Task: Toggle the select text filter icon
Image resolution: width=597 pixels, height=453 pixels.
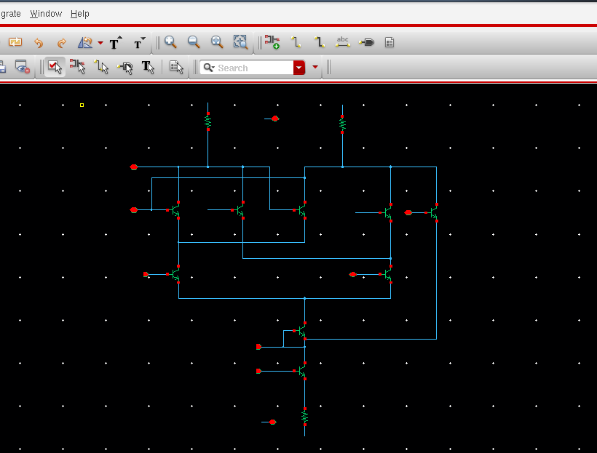Action: pos(148,68)
